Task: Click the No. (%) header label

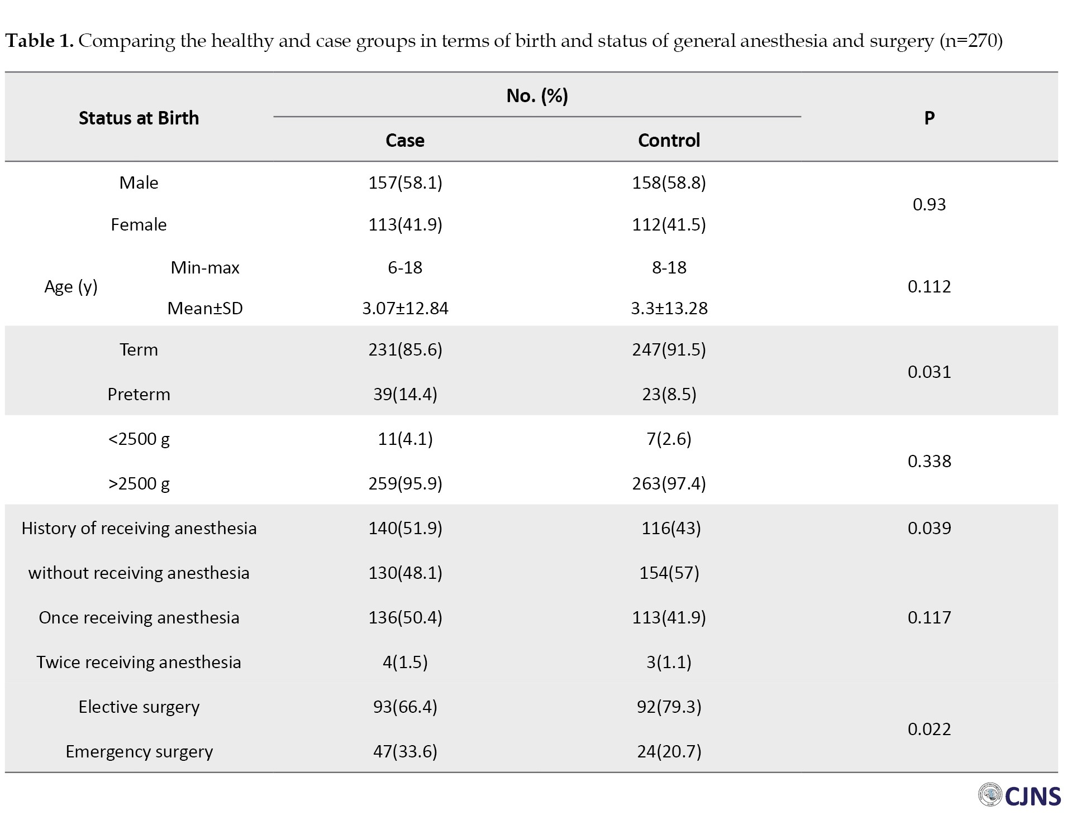Action: pyautogui.click(x=537, y=96)
